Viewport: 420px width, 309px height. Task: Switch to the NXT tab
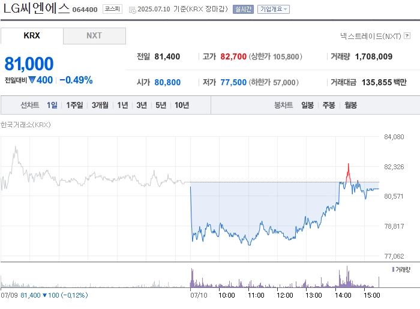point(94,35)
